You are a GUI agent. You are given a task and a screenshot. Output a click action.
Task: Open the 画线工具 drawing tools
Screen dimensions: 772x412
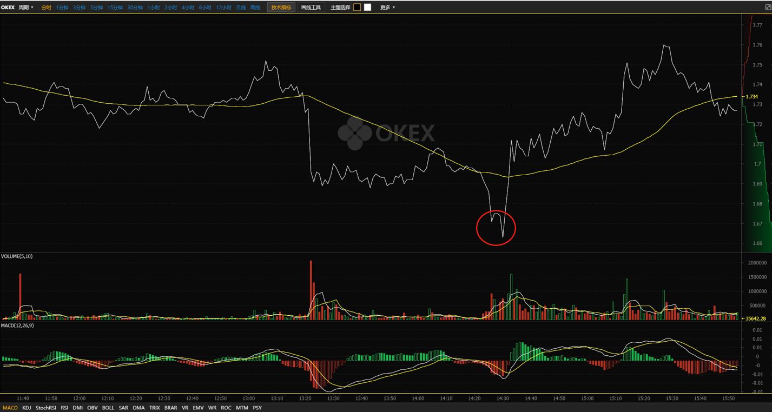click(x=311, y=8)
